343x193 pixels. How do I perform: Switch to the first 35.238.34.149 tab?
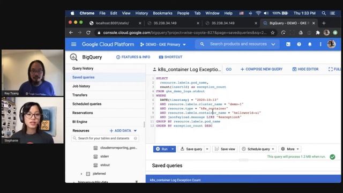[165, 23]
